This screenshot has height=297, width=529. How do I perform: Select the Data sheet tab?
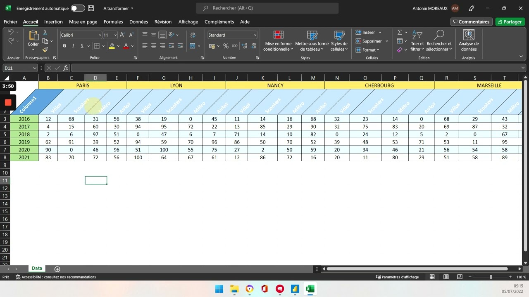pyautogui.click(x=37, y=269)
